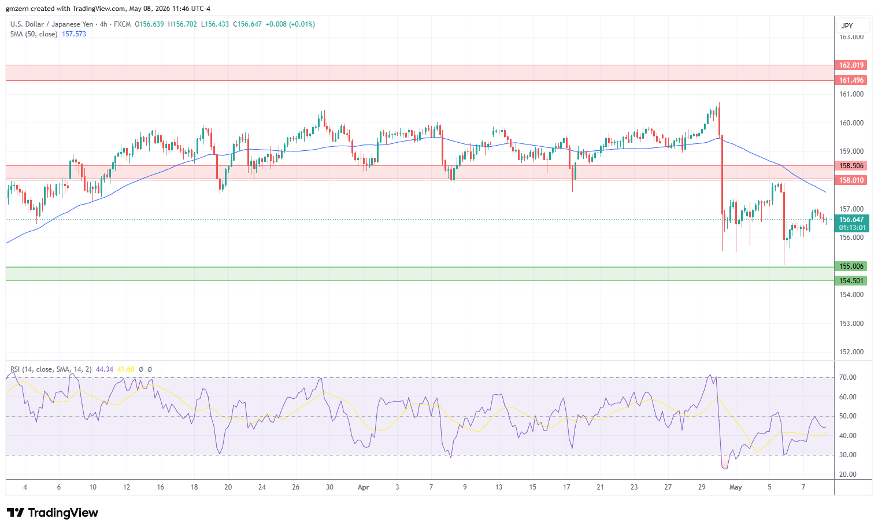The image size is (878, 530).
Task: Click the change value +0.008 (+0.01%)
Action: [x=291, y=24]
